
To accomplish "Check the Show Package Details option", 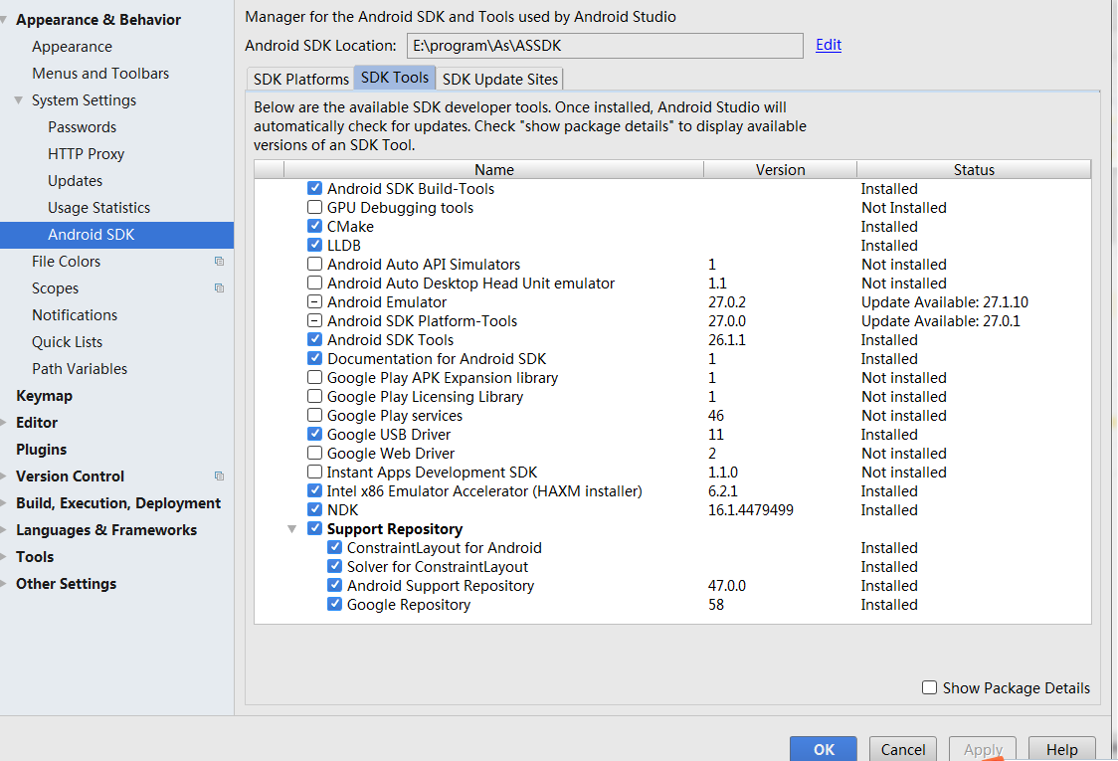I will pyautogui.click(x=929, y=686).
